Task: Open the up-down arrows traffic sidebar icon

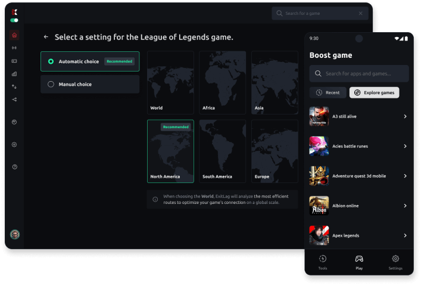Action: coord(14,86)
